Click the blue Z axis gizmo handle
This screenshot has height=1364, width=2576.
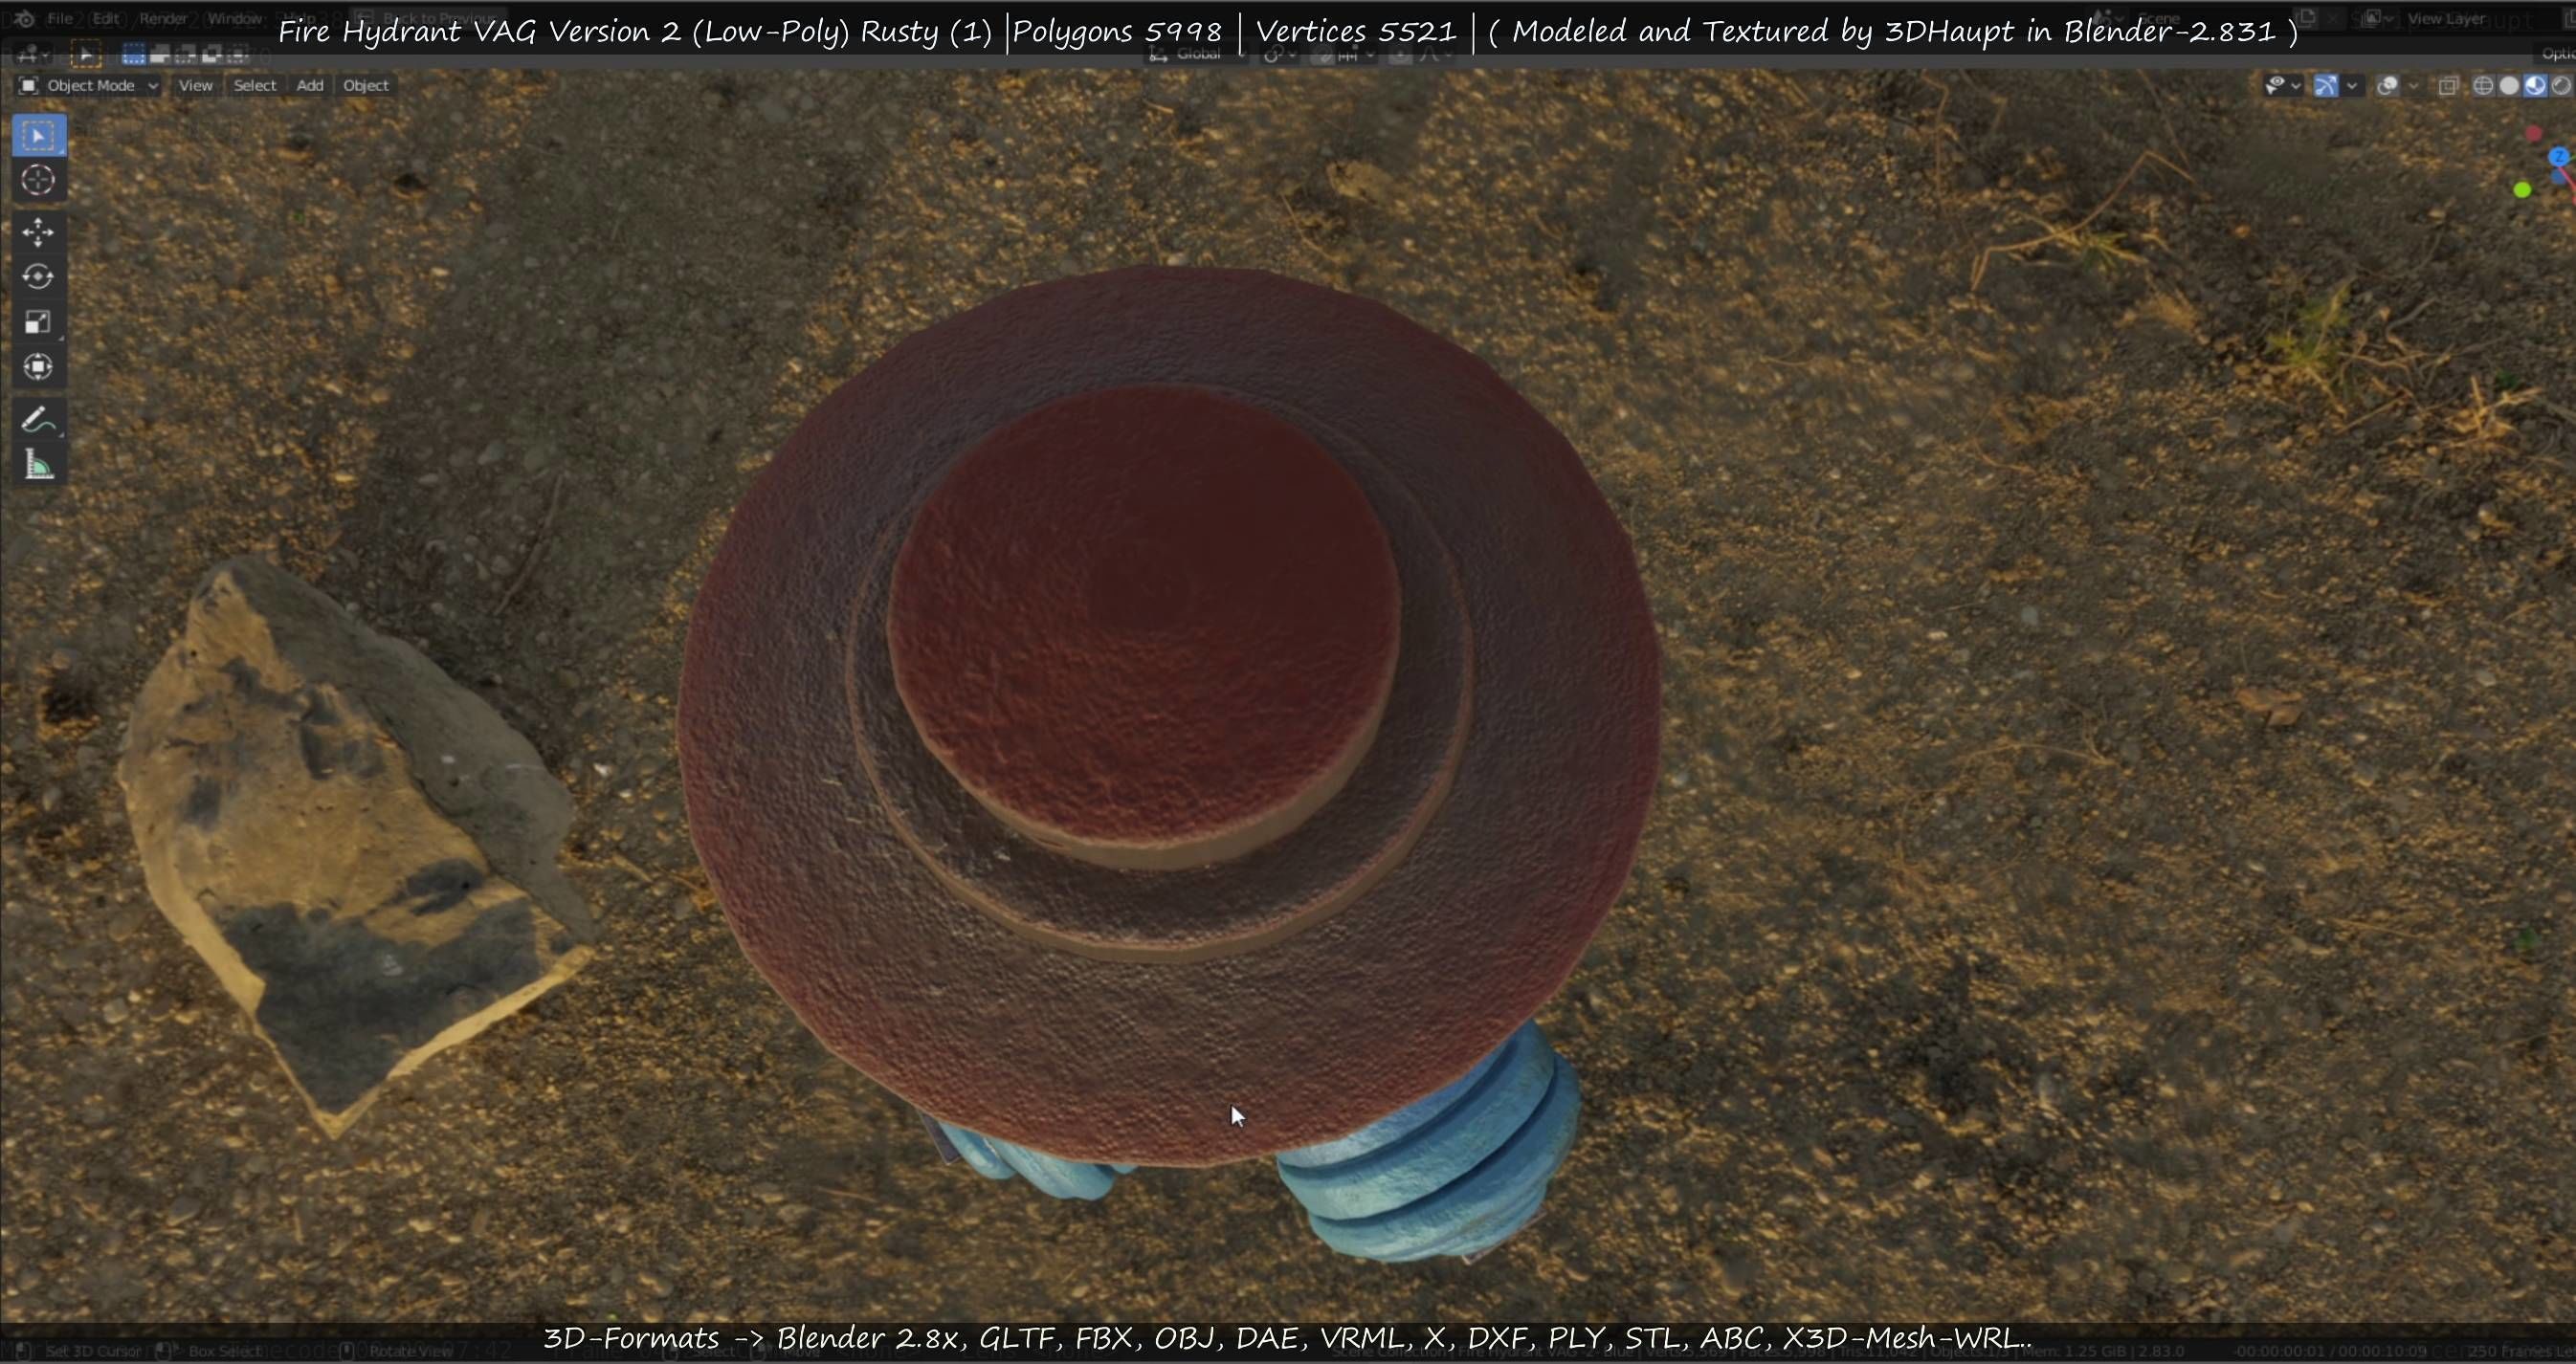coord(2559,157)
